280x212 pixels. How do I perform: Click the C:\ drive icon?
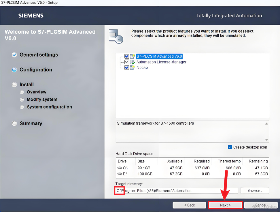120,168
